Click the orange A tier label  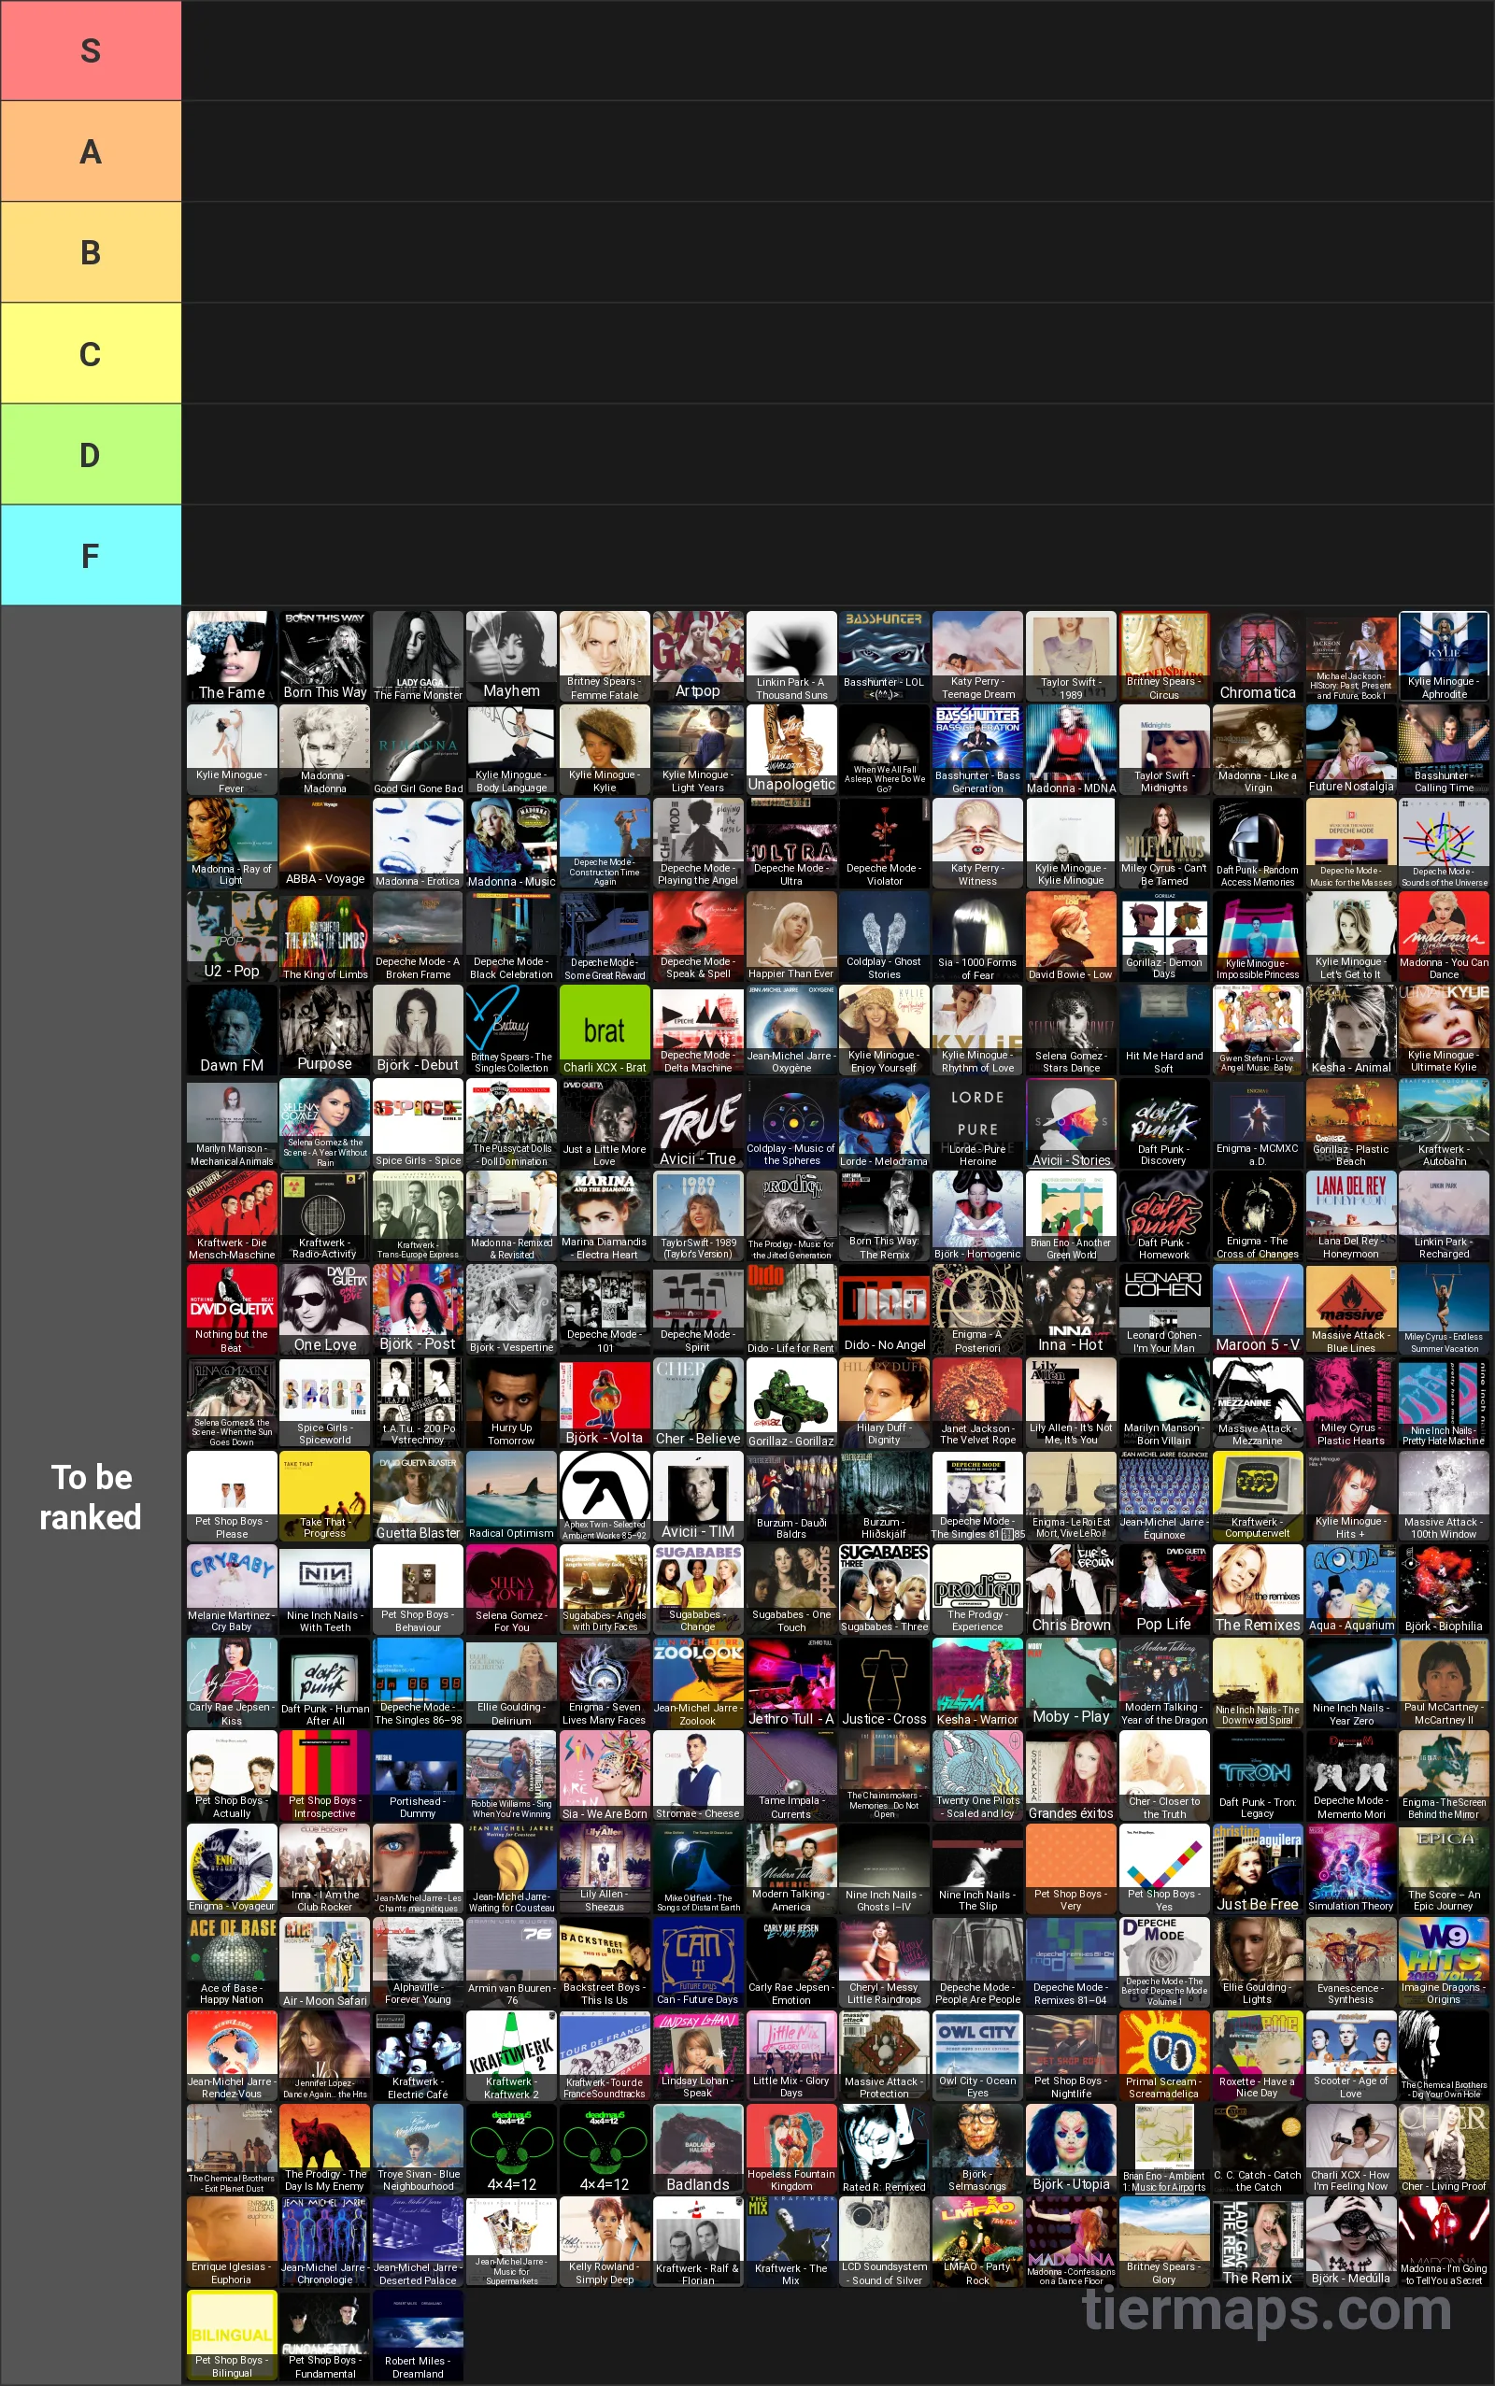(x=91, y=151)
